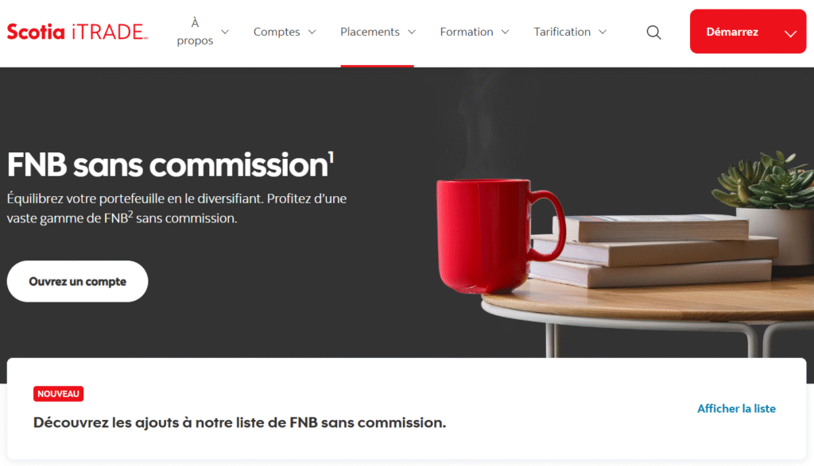Open the Tarification menu item
This screenshot has height=466, width=814.
click(x=562, y=32)
